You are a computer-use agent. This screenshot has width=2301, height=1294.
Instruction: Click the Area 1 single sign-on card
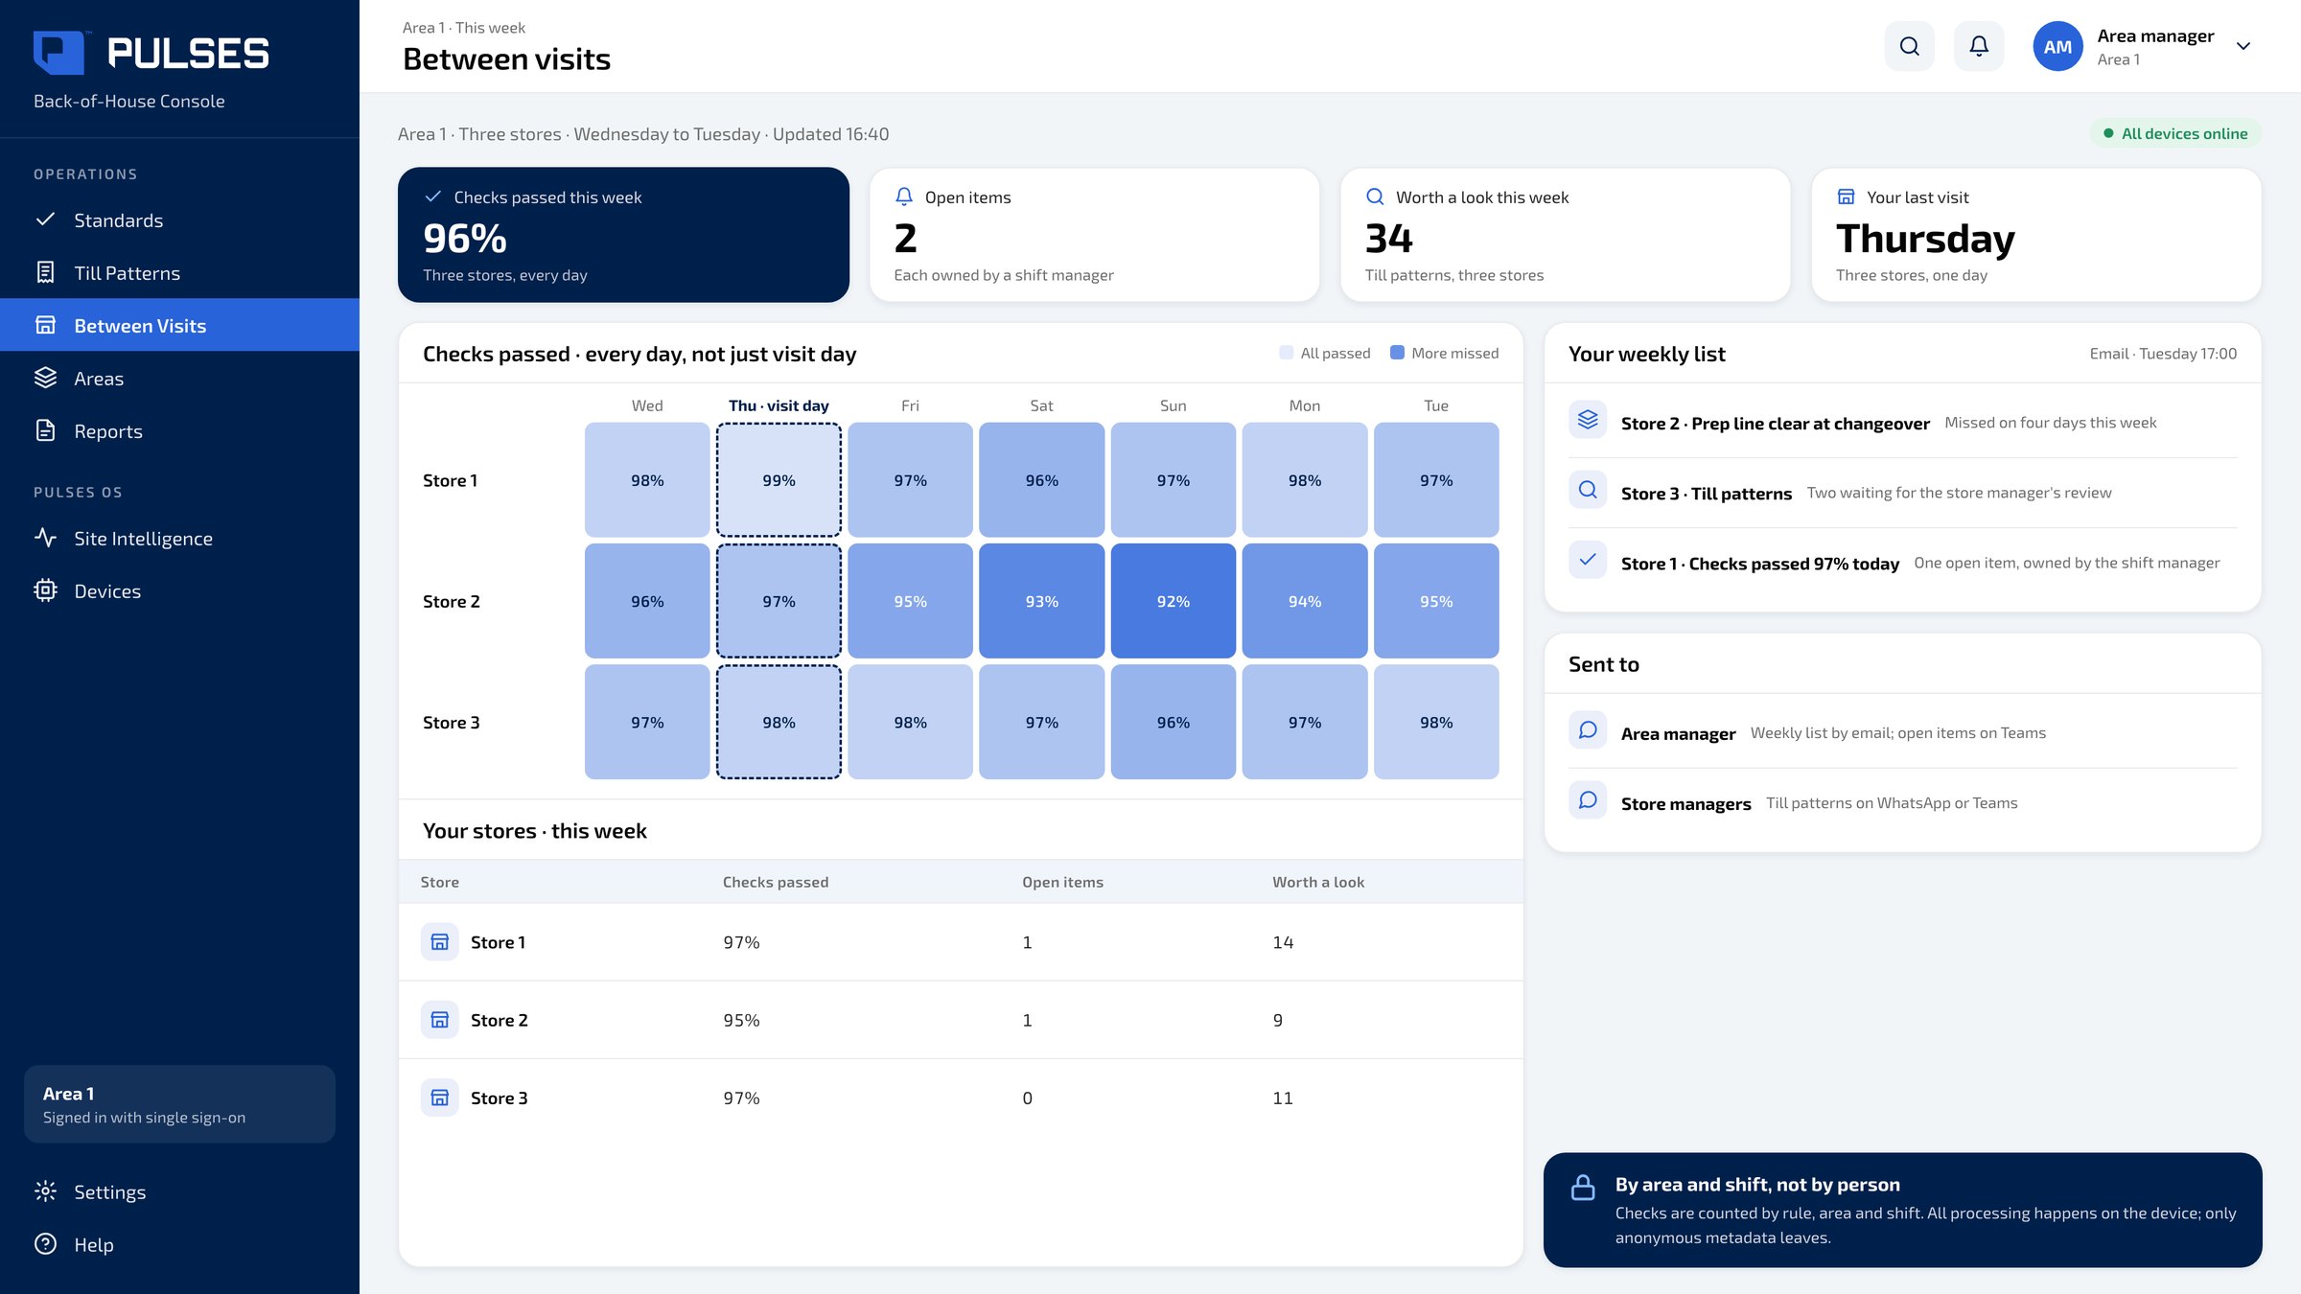pyautogui.click(x=179, y=1104)
